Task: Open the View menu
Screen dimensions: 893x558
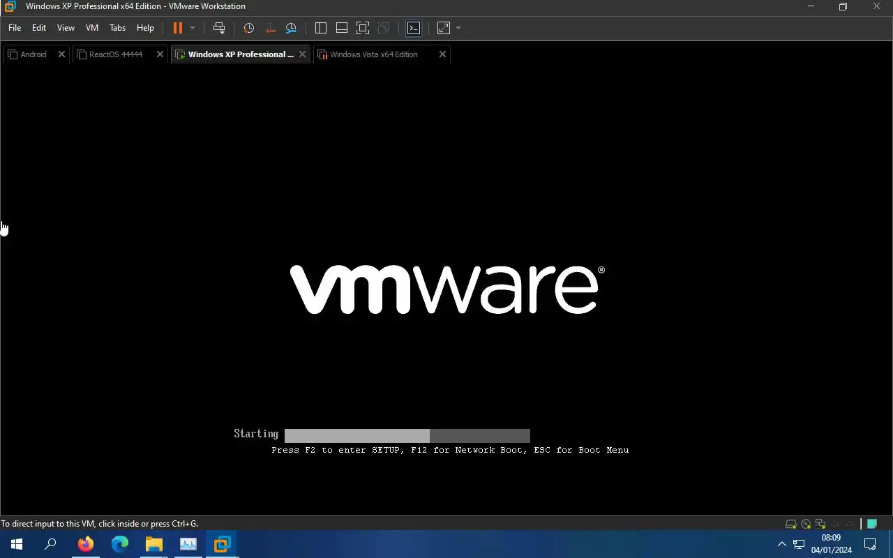Action: pyautogui.click(x=66, y=28)
